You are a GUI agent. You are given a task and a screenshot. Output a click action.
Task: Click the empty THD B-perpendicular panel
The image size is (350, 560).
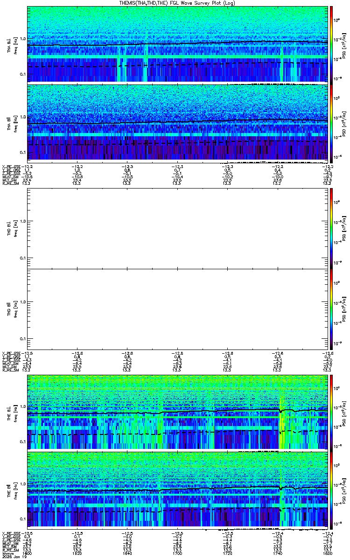click(177, 228)
